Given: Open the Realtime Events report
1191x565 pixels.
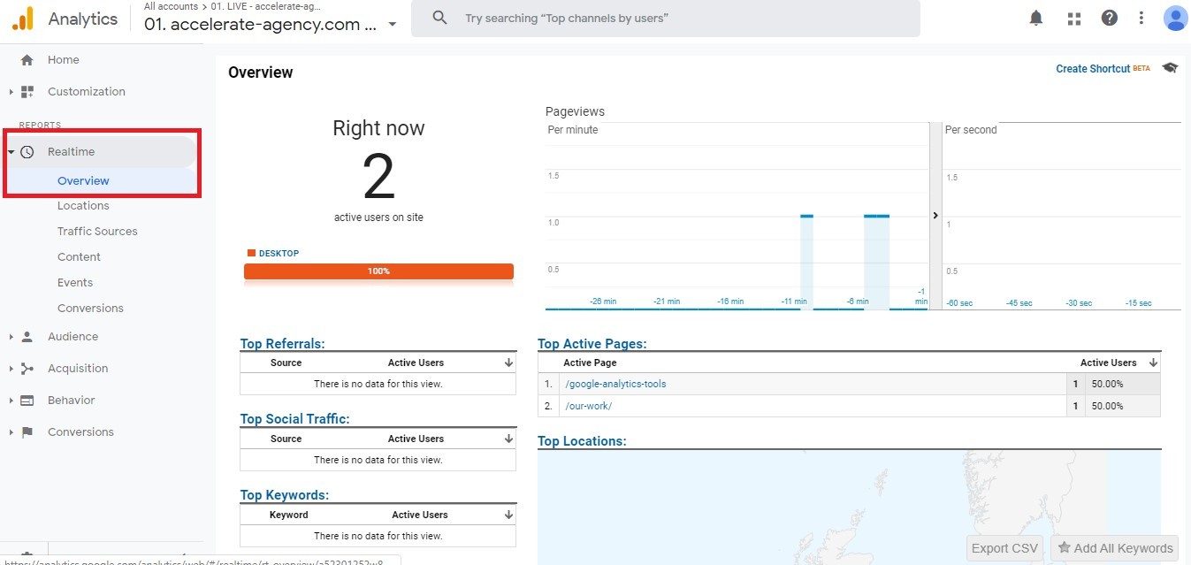Looking at the screenshot, I should pyautogui.click(x=75, y=283).
